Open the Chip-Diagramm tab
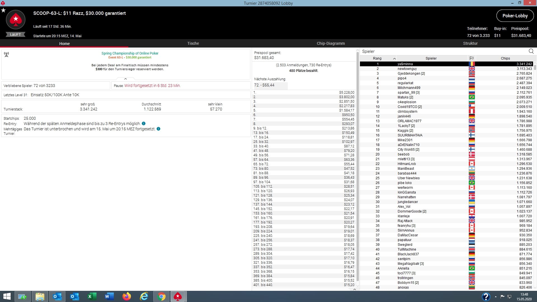537x302 pixels. [331, 43]
